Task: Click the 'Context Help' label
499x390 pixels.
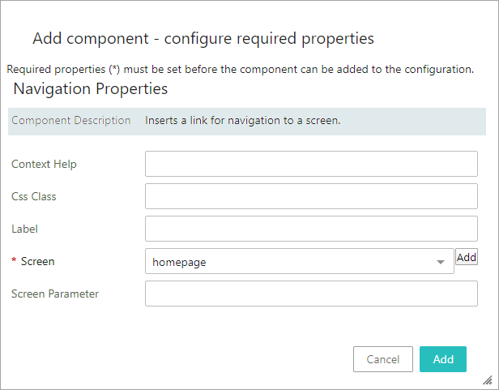Action: pos(44,164)
